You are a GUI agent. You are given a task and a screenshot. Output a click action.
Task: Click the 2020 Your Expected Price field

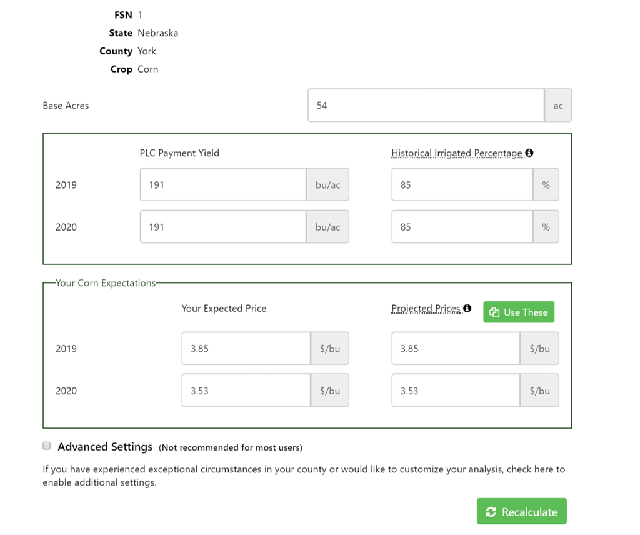point(246,391)
